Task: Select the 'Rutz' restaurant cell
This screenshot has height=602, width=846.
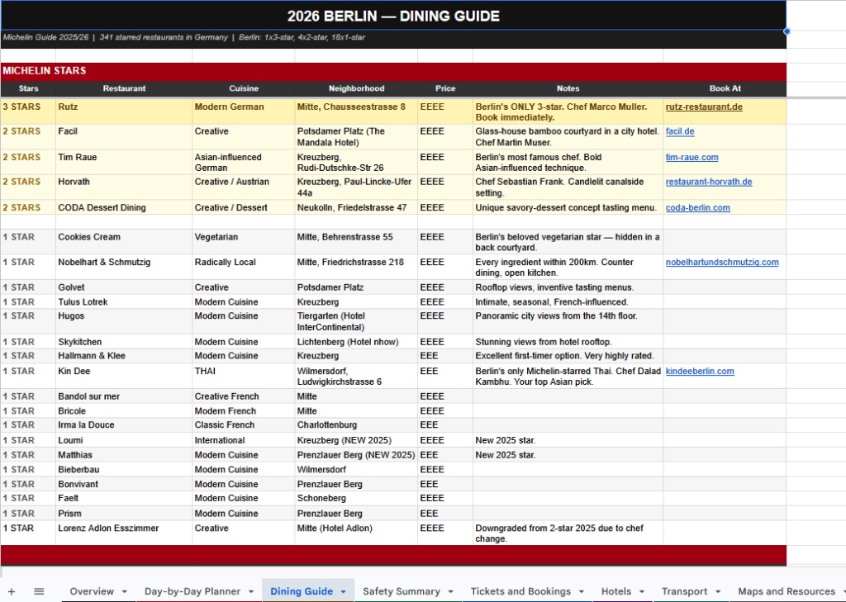Action: pos(124,111)
